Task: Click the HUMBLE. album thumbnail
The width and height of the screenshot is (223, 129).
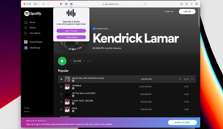Action: [x=67, y=87]
